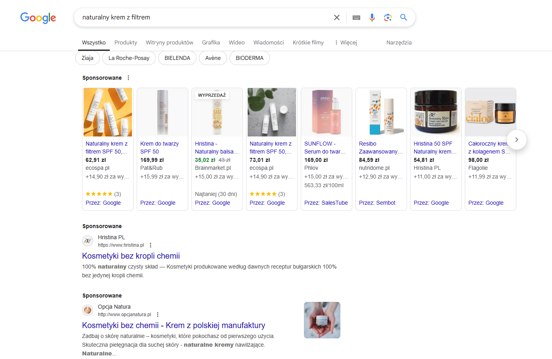Open Narzędzia search tools
The image size is (552, 359).
point(399,42)
